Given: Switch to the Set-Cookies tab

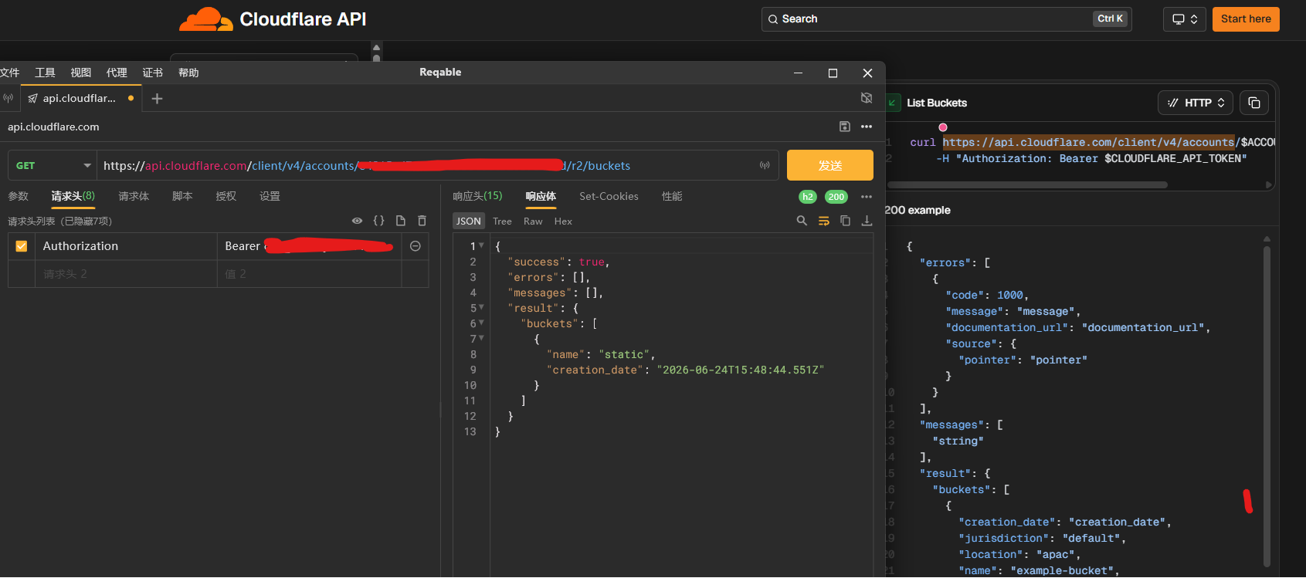Looking at the screenshot, I should pos(609,197).
